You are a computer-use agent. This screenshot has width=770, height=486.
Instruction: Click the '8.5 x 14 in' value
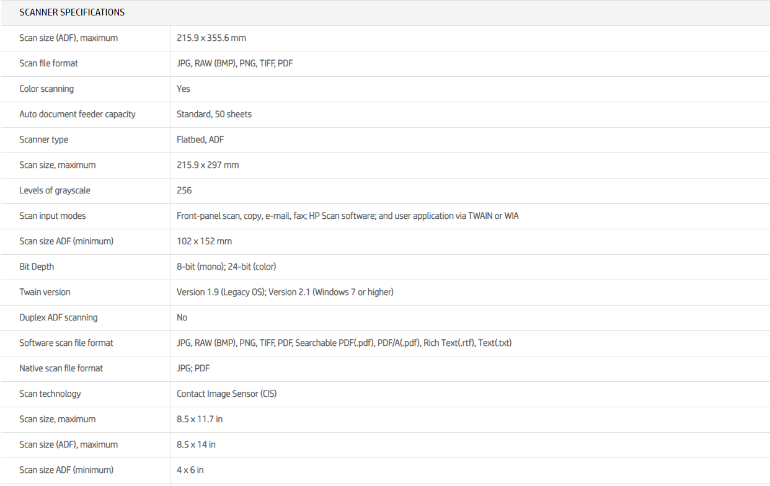pyautogui.click(x=196, y=444)
